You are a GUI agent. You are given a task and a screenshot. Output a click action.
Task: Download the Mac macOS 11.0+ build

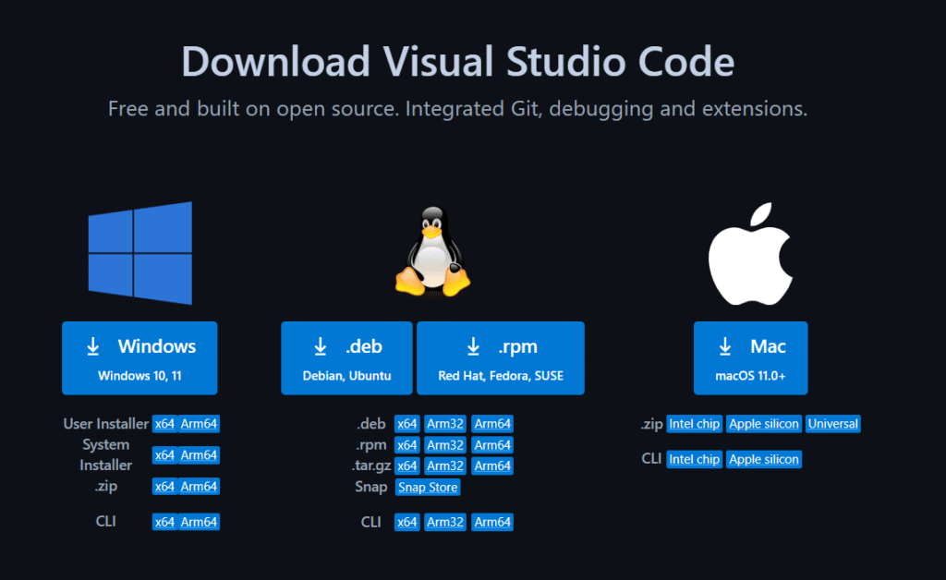[750, 358]
